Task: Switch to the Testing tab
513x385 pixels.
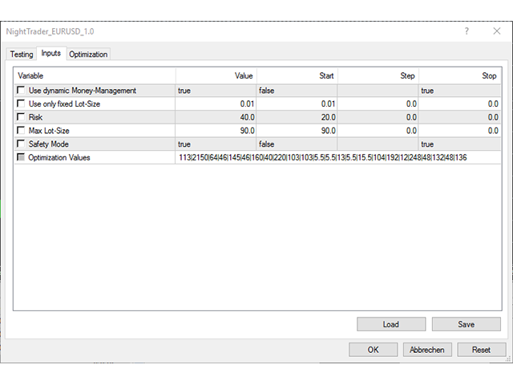Action: 22,54
